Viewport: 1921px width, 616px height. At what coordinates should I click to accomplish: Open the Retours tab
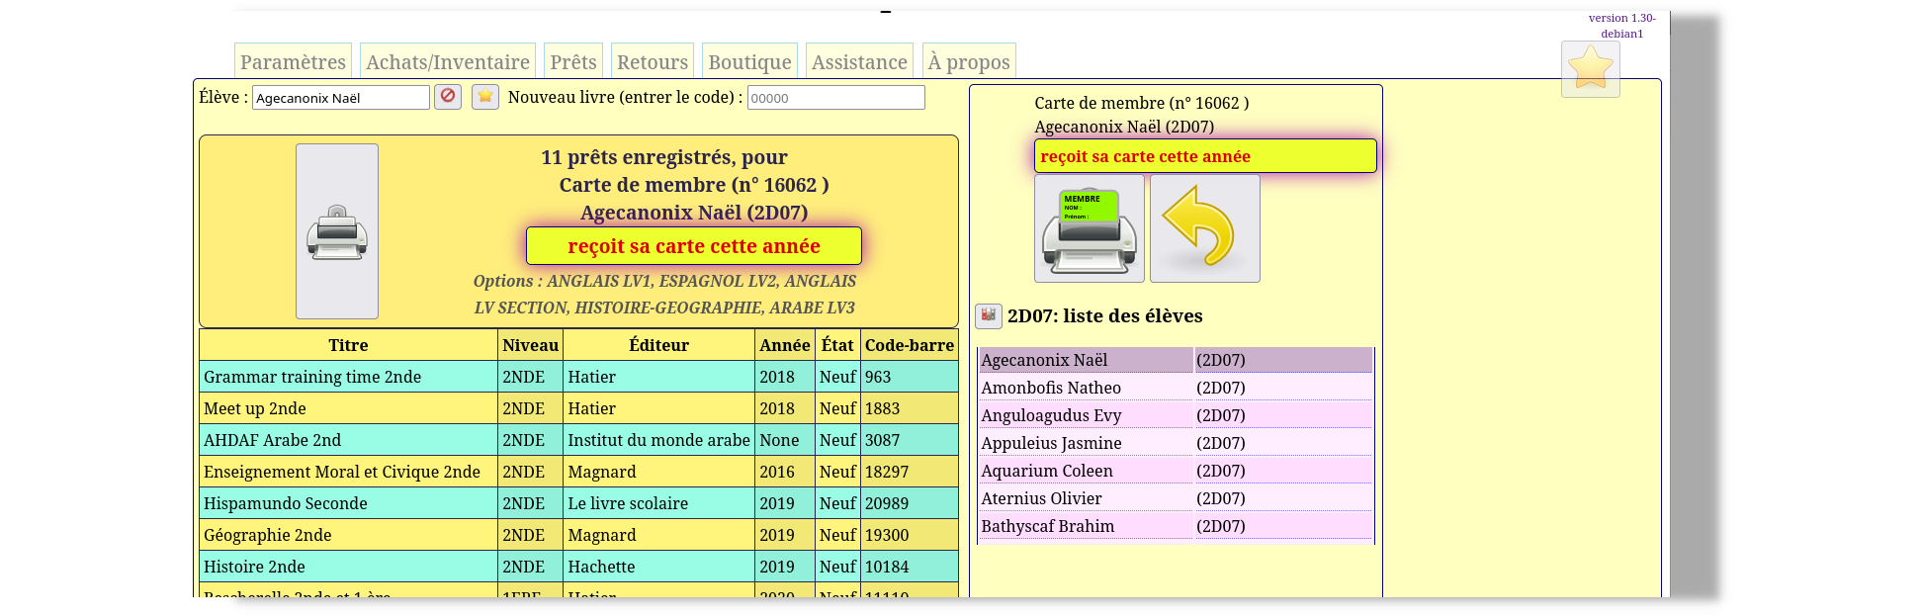(653, 62)
